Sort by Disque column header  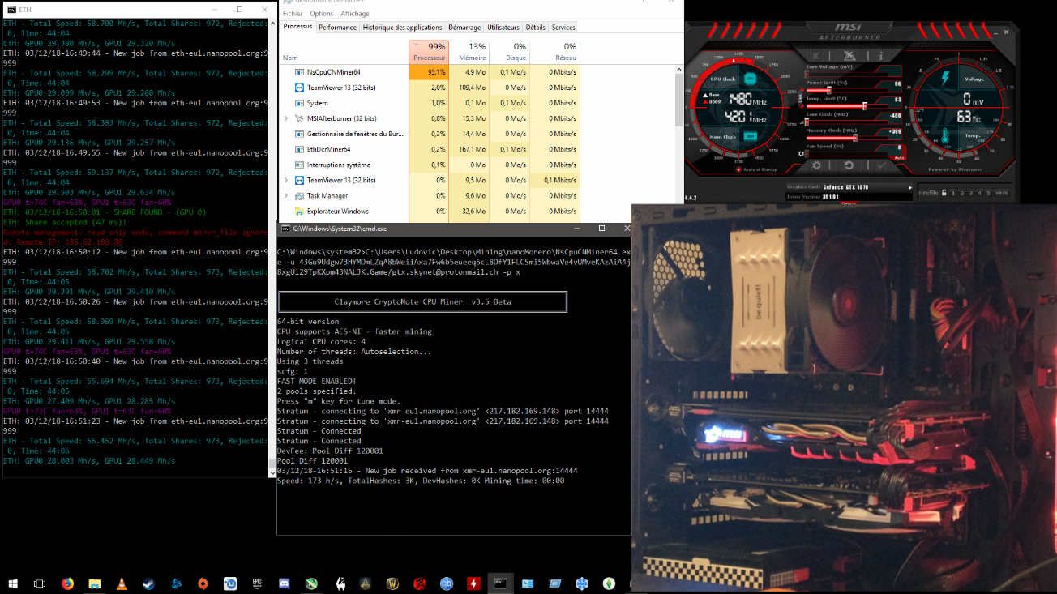(x=508, y=52)
